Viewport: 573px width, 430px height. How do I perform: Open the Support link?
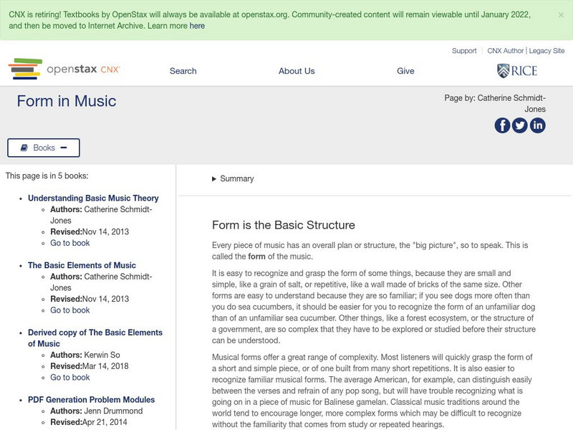(464, 51)
